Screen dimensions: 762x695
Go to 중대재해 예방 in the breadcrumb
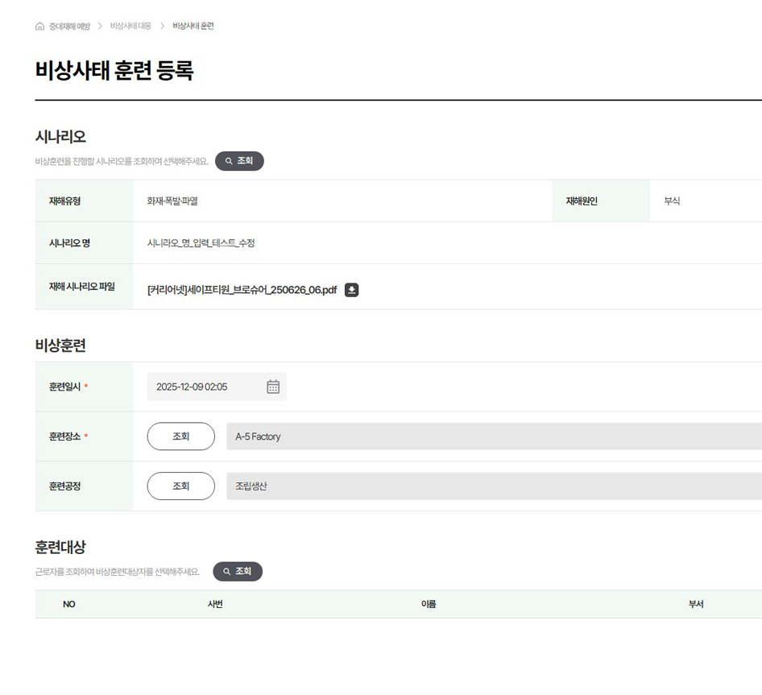[x=69, y=27]
